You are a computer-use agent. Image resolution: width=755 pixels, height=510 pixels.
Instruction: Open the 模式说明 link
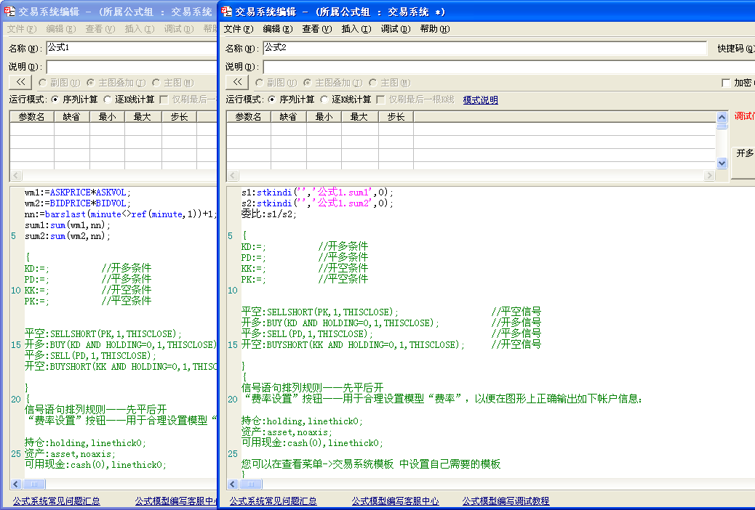pos(481,100)
